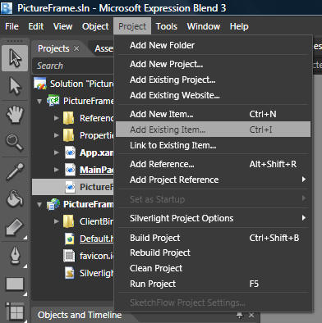Choose the Gradient arrow tool

[15, 227]
